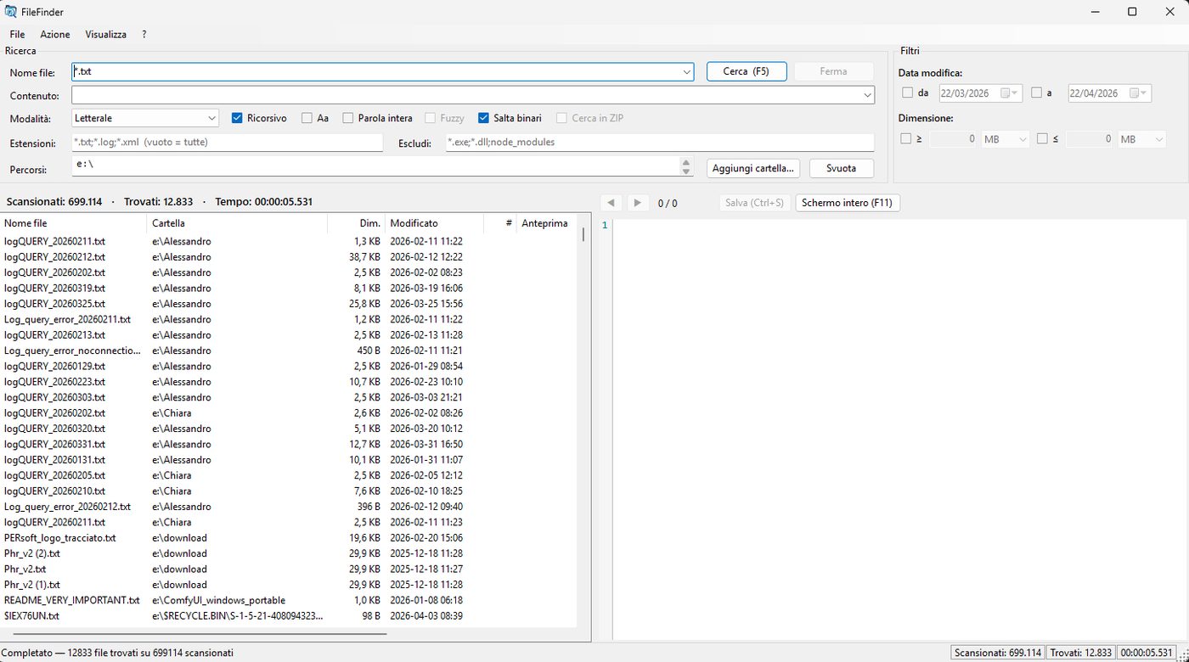Open the Visualizza menu

[x=105, y=35]
